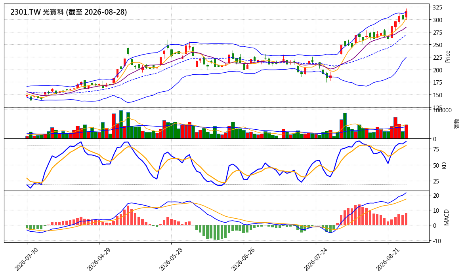Click the 175 tick on Price axis
Screen dimensions: 464x276
(437, 83)
